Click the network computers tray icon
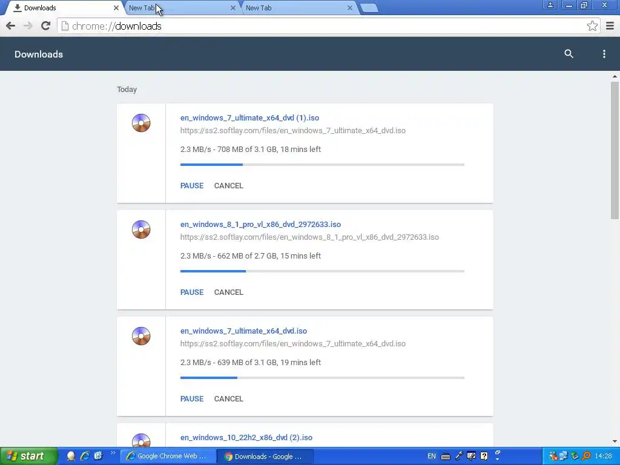Viewport: 620px width, 465px height. (564, 457)
